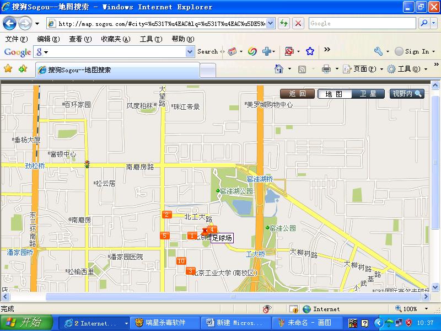Go back with the browser Back arrow
Viewport: 441px width, 331px height.
(x=9, y=23)
